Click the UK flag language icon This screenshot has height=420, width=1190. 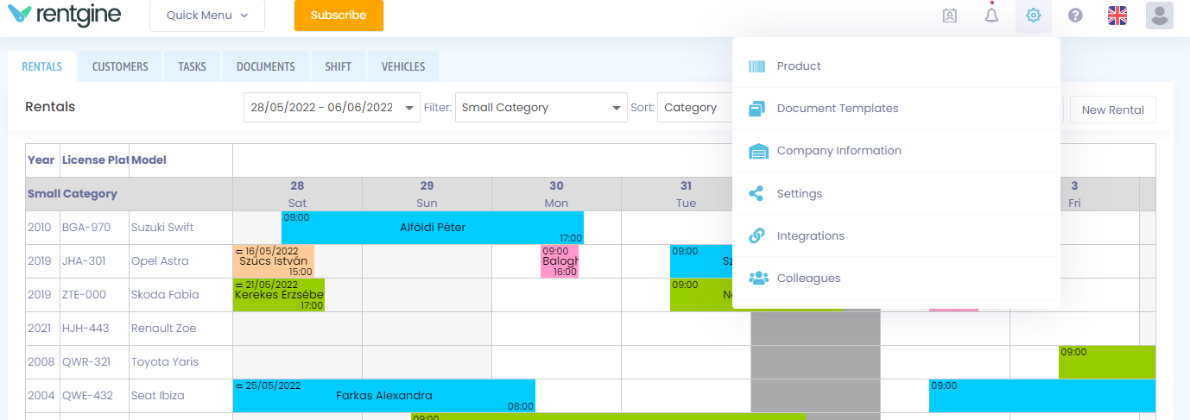click(1117, 16)
